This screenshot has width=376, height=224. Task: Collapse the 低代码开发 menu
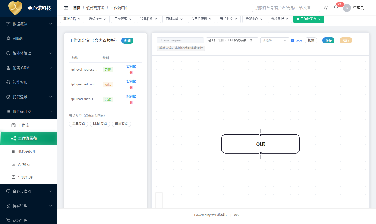click(x=29, y=111)
